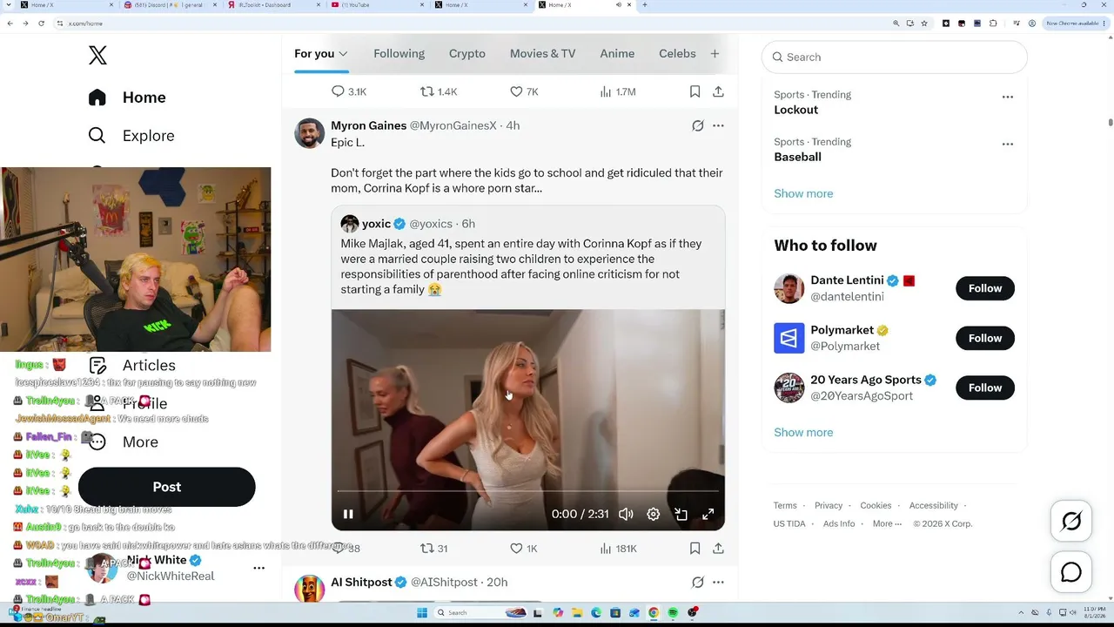Click the X logo in the sidebar

pyautogui.click(x=97, y=55)
